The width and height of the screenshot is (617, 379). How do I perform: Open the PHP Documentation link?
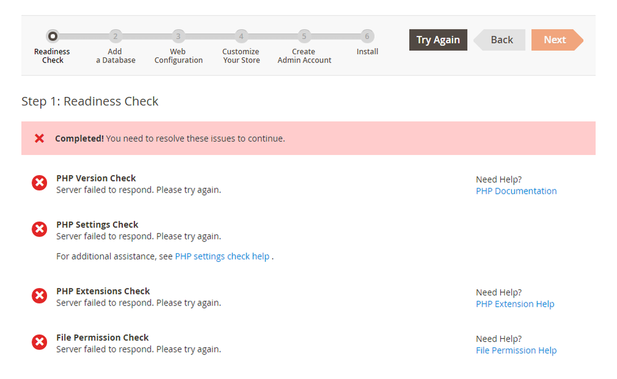pyautogui.click(x=516, y=191)
